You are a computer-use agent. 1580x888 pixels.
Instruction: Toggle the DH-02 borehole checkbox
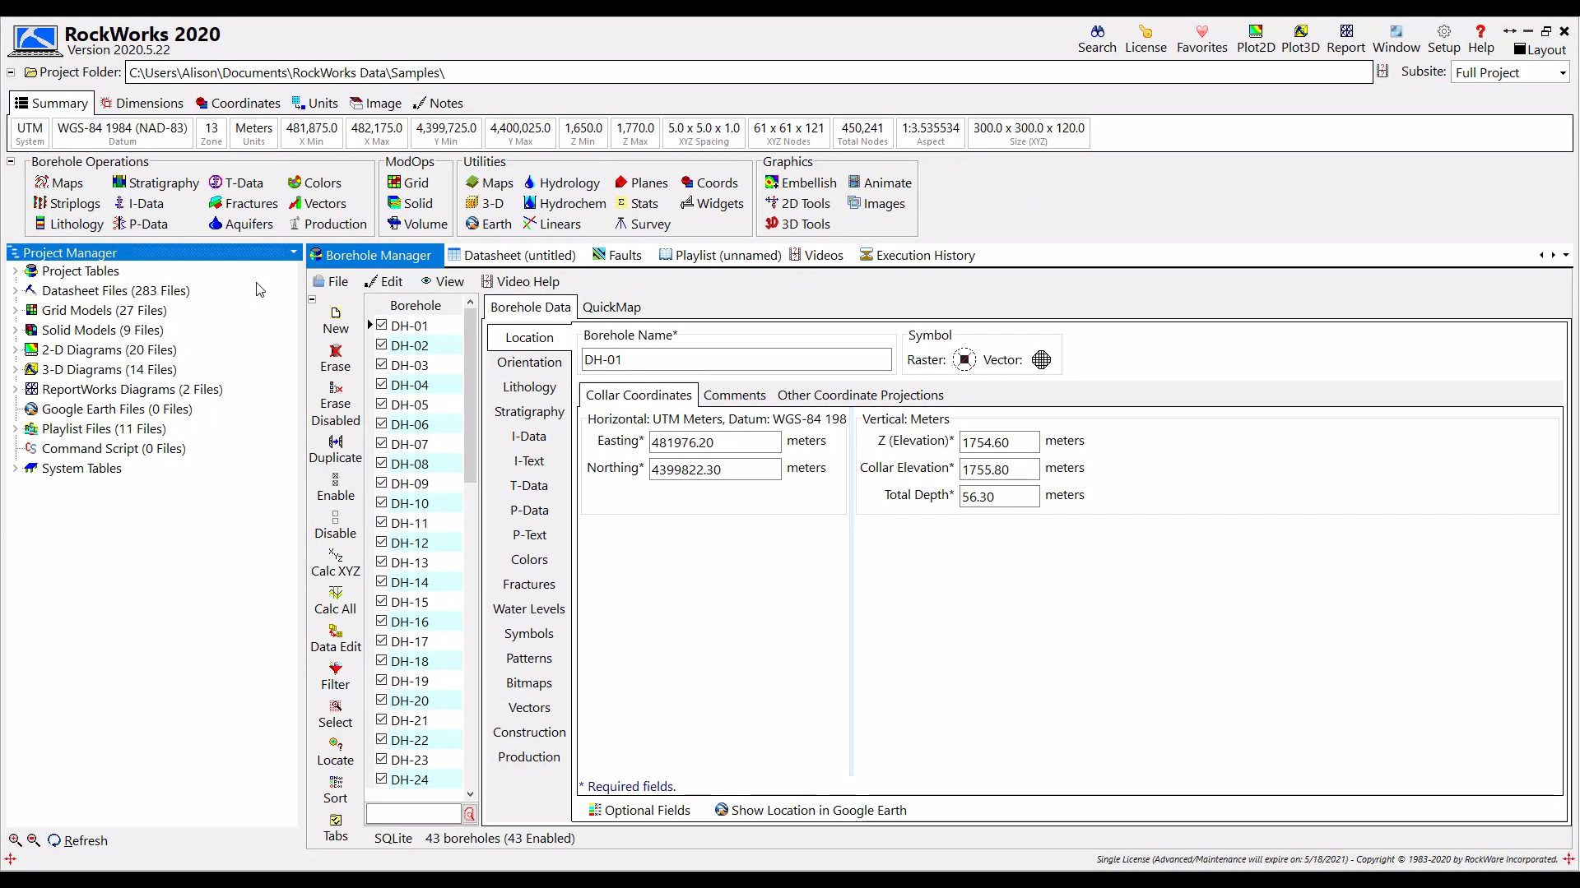(382, 345)
